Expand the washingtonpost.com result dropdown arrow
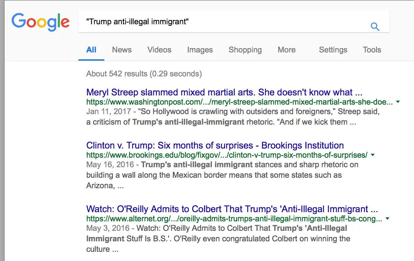This screenshot has width=414, height=261. pos(398,102)
